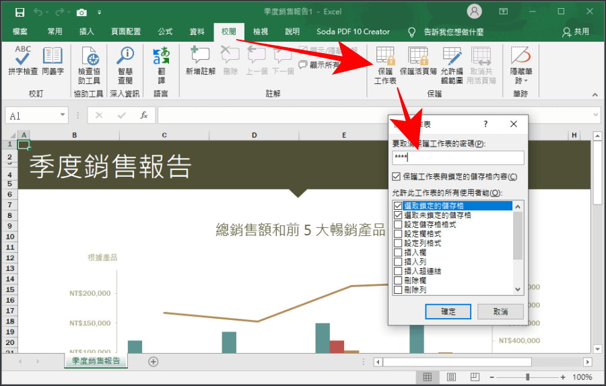The height and width of the screenshot is (386, 606).
Task: Click the insert function fx icon
Action: tap(144, 116)
